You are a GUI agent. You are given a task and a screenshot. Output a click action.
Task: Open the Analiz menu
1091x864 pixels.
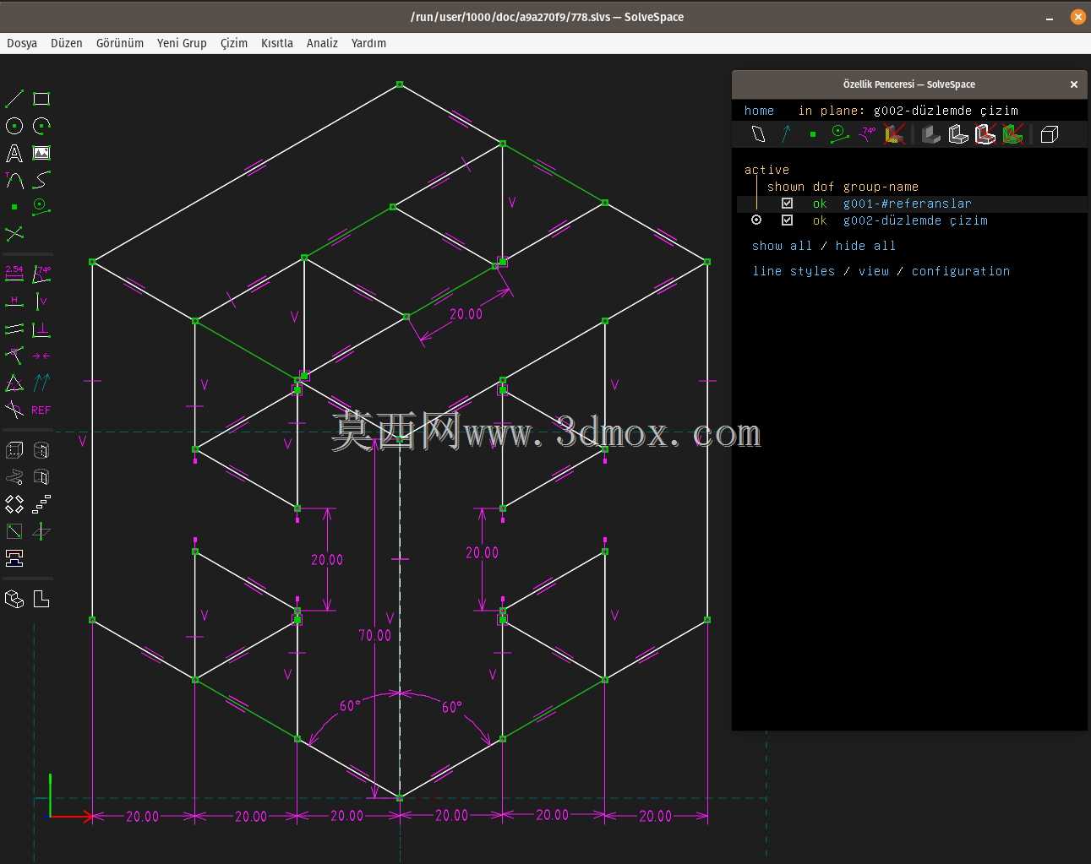coord(322,43)
